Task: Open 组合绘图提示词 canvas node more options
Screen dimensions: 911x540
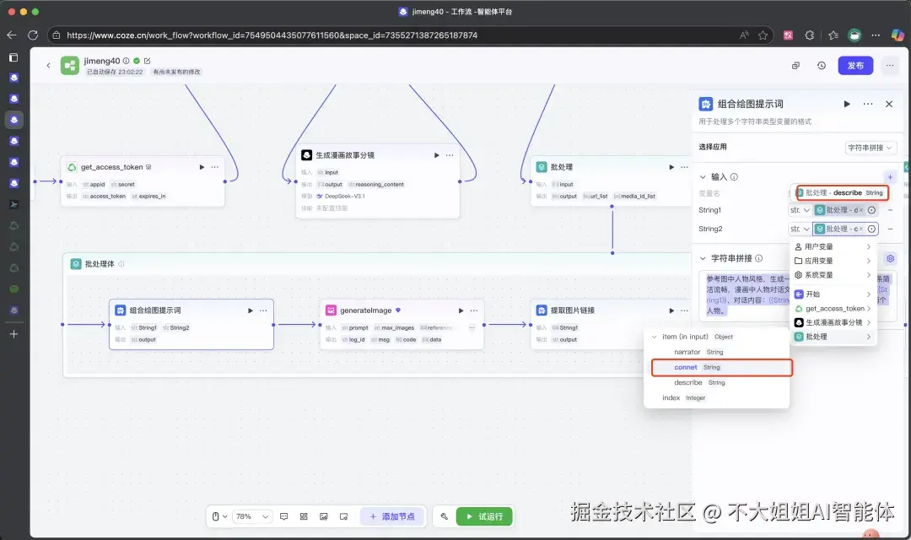Action: point(263,310)
